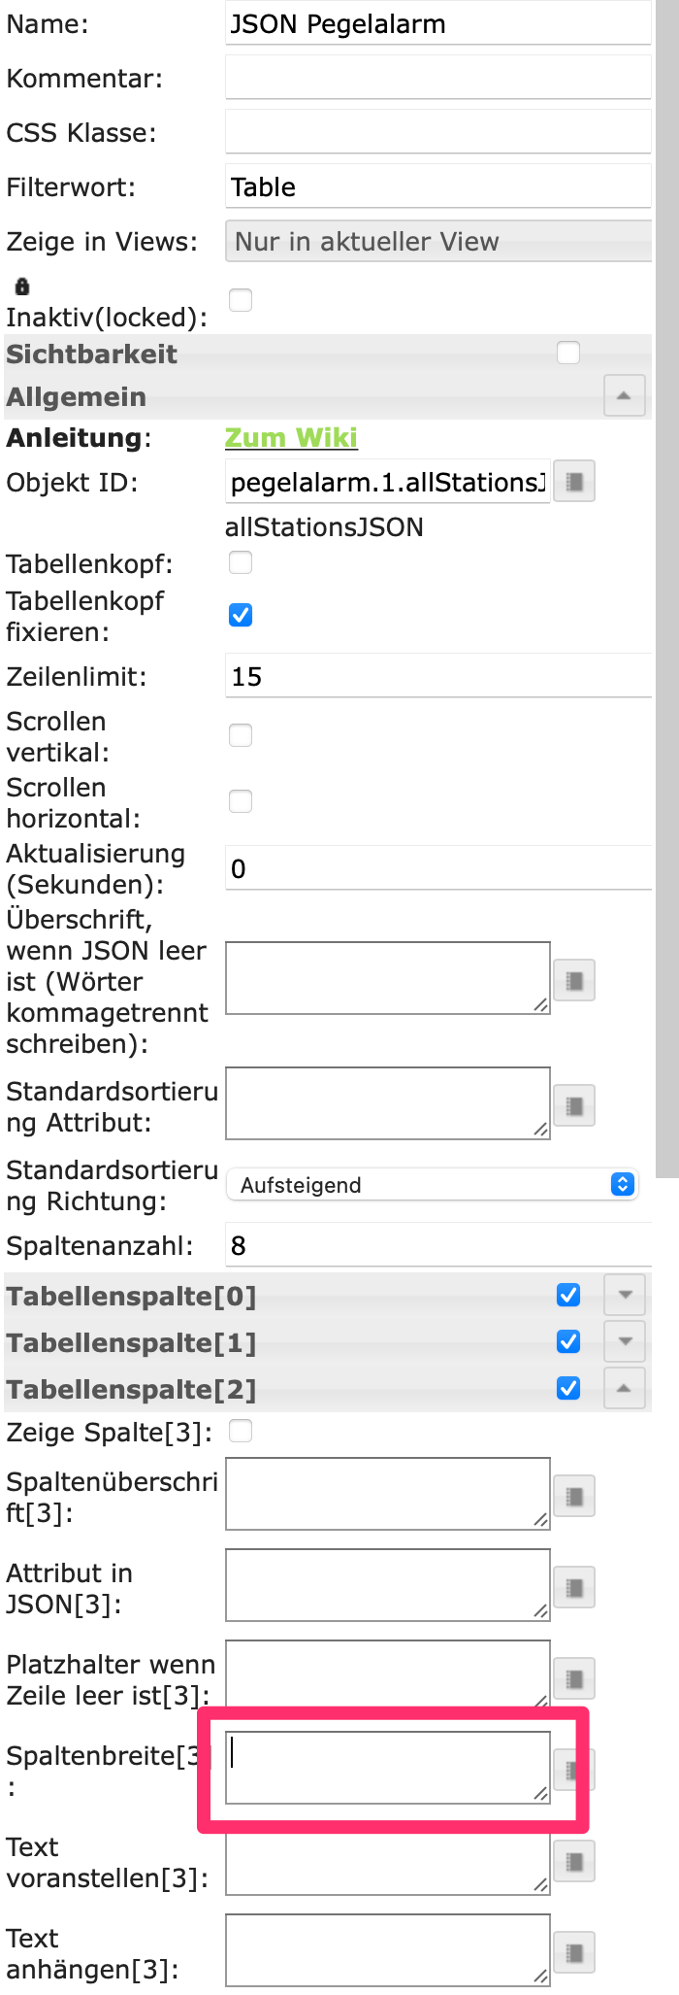Open object ID selector next to Objekt ID field
The width and height of the screenshot is (679, 1995).
pyautogui.click(x=573, y=481)
